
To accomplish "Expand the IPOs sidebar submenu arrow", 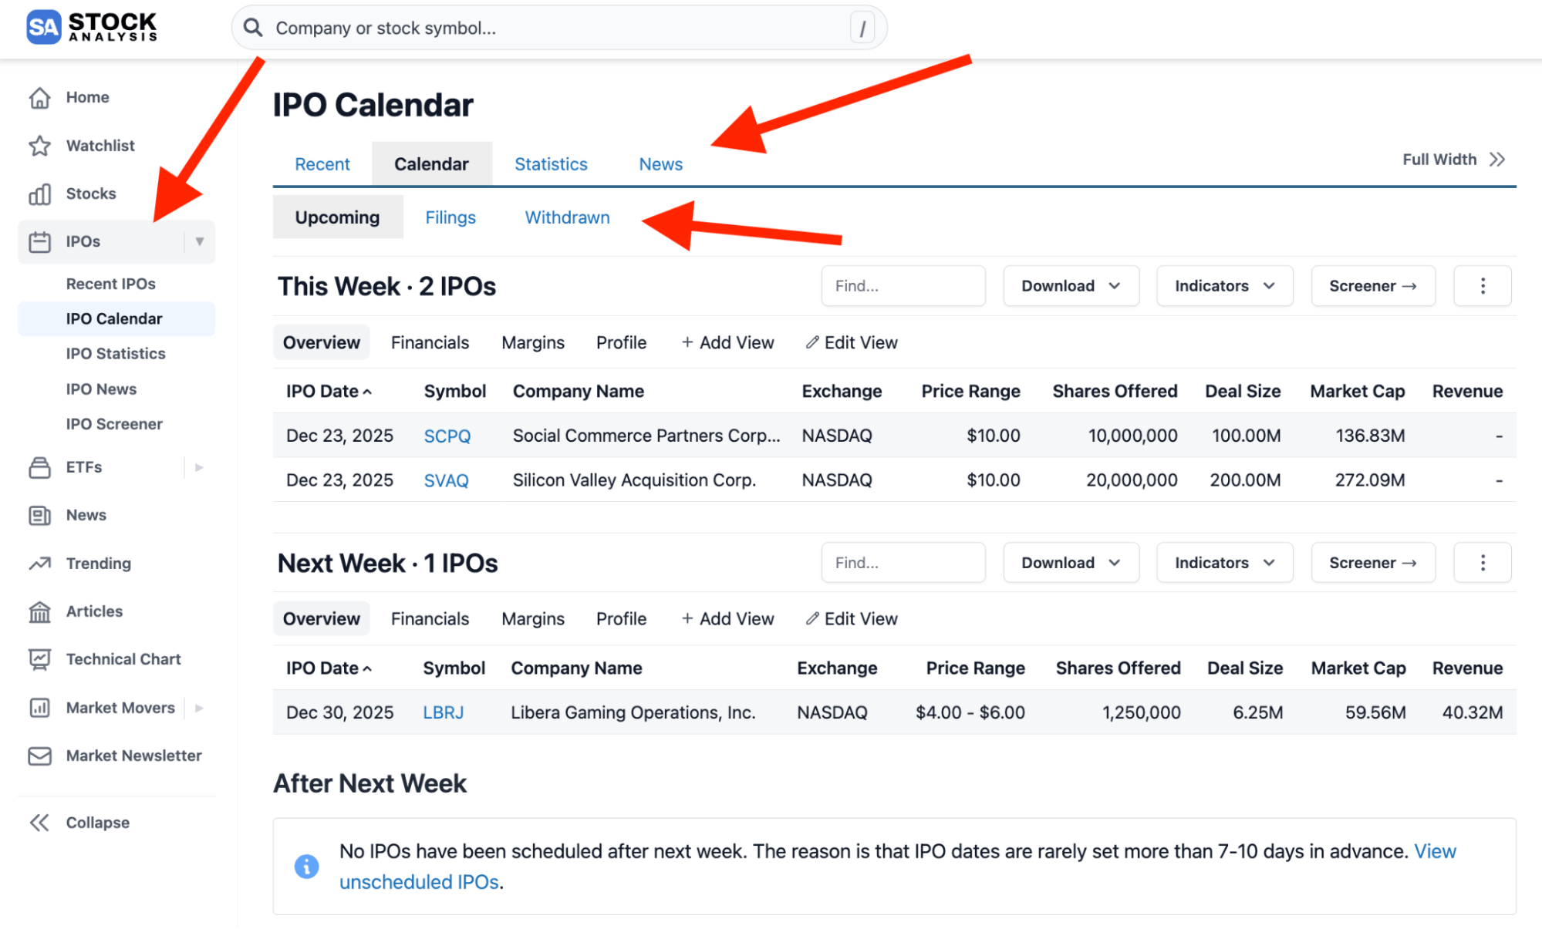I will click(x=201, y=241).
